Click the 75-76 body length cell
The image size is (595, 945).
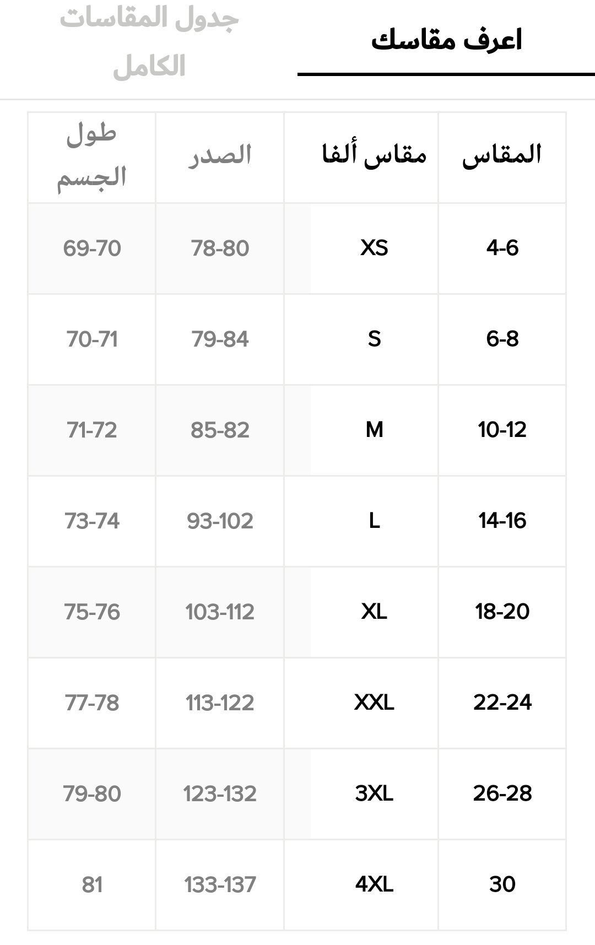(91, 612)
